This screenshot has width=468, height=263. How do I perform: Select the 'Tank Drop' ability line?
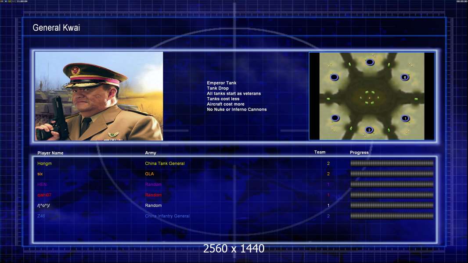pos(218,88)
